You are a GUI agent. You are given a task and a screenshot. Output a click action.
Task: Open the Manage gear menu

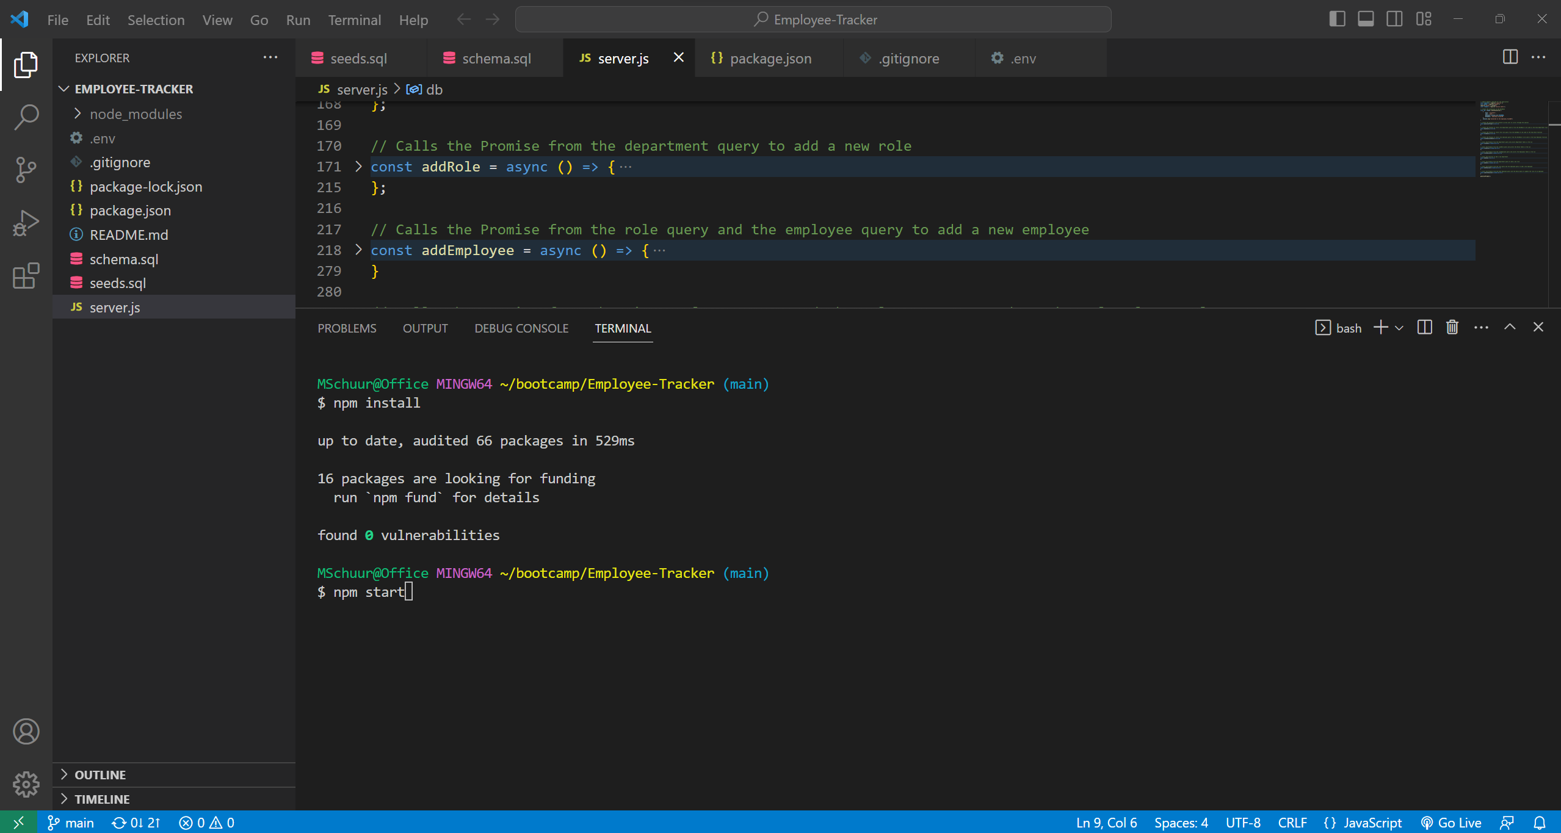pos(25,784)
